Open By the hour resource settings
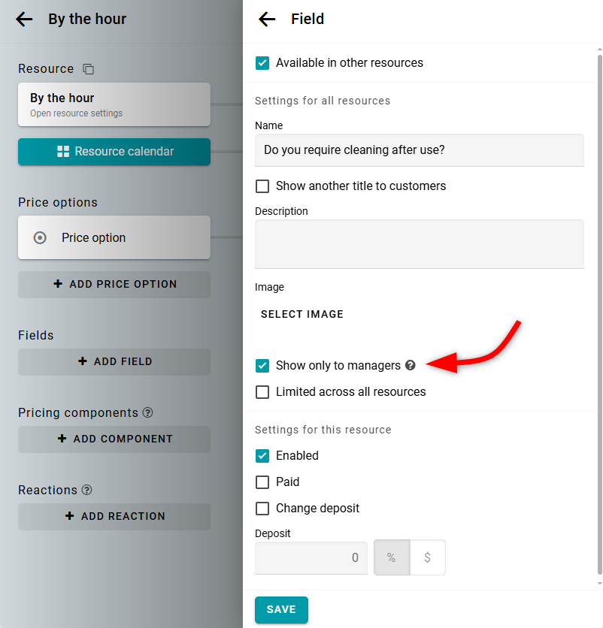This screenshot has height=628, width=603. coord(114,104)
